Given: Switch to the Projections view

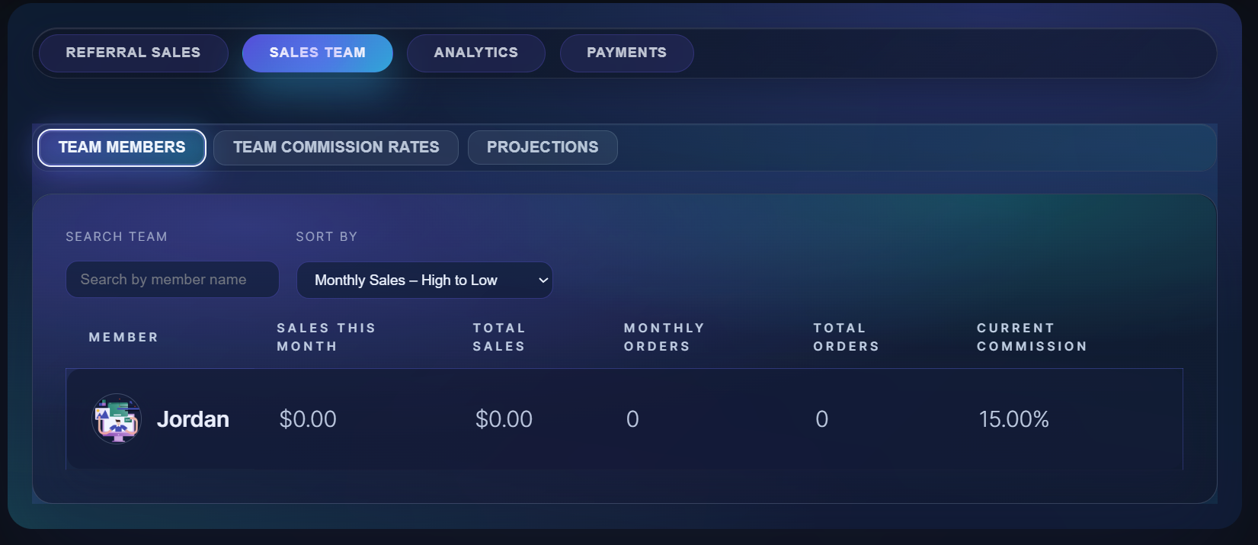Looking at the screenshot, I should (543, 147).
